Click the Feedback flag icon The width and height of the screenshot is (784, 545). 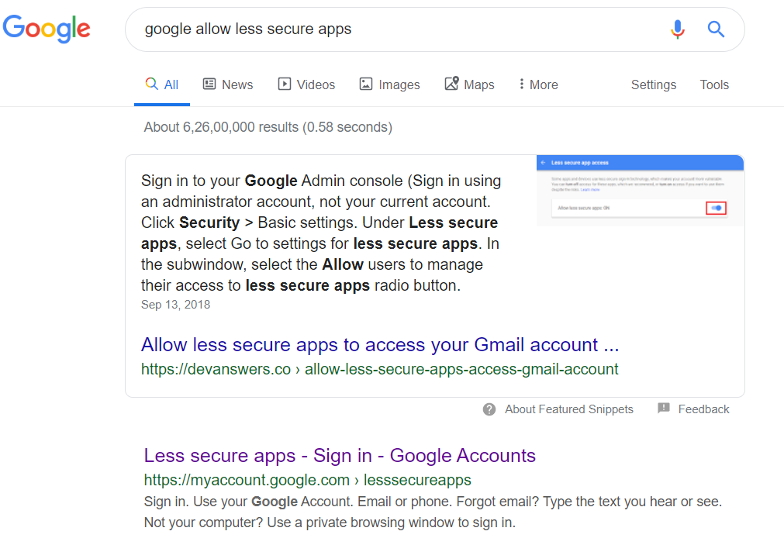pos(664,409)
